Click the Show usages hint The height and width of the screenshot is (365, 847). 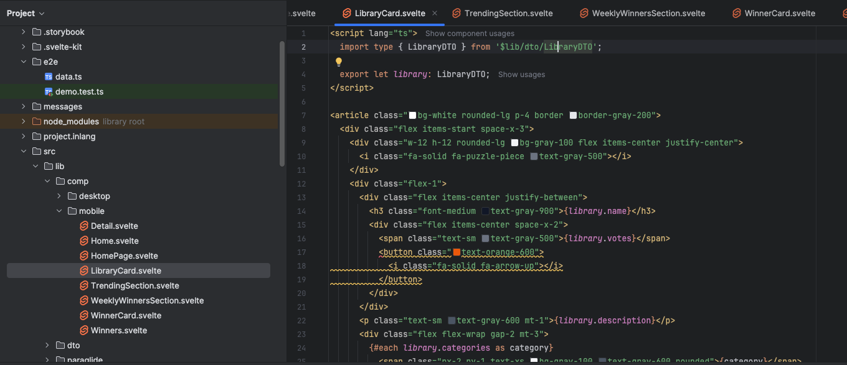pos(521,75)
